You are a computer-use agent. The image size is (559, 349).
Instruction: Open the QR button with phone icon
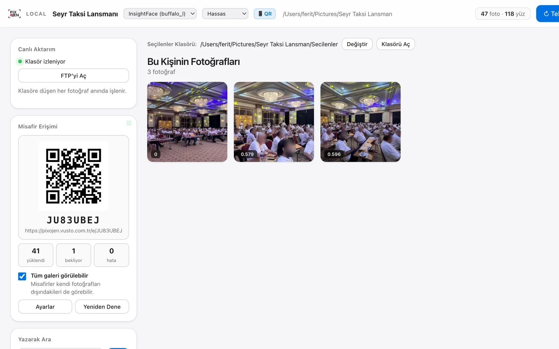(265, 14)
